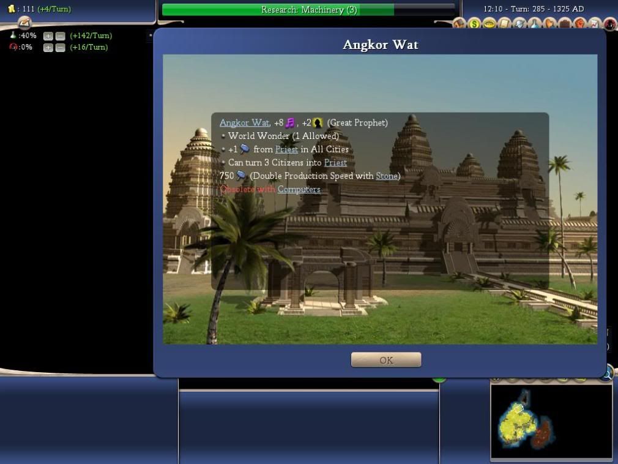This screenshot has height=464, width=618.
Task: Open the Finance Advisor dollar icon
Action: coord(474,24)
